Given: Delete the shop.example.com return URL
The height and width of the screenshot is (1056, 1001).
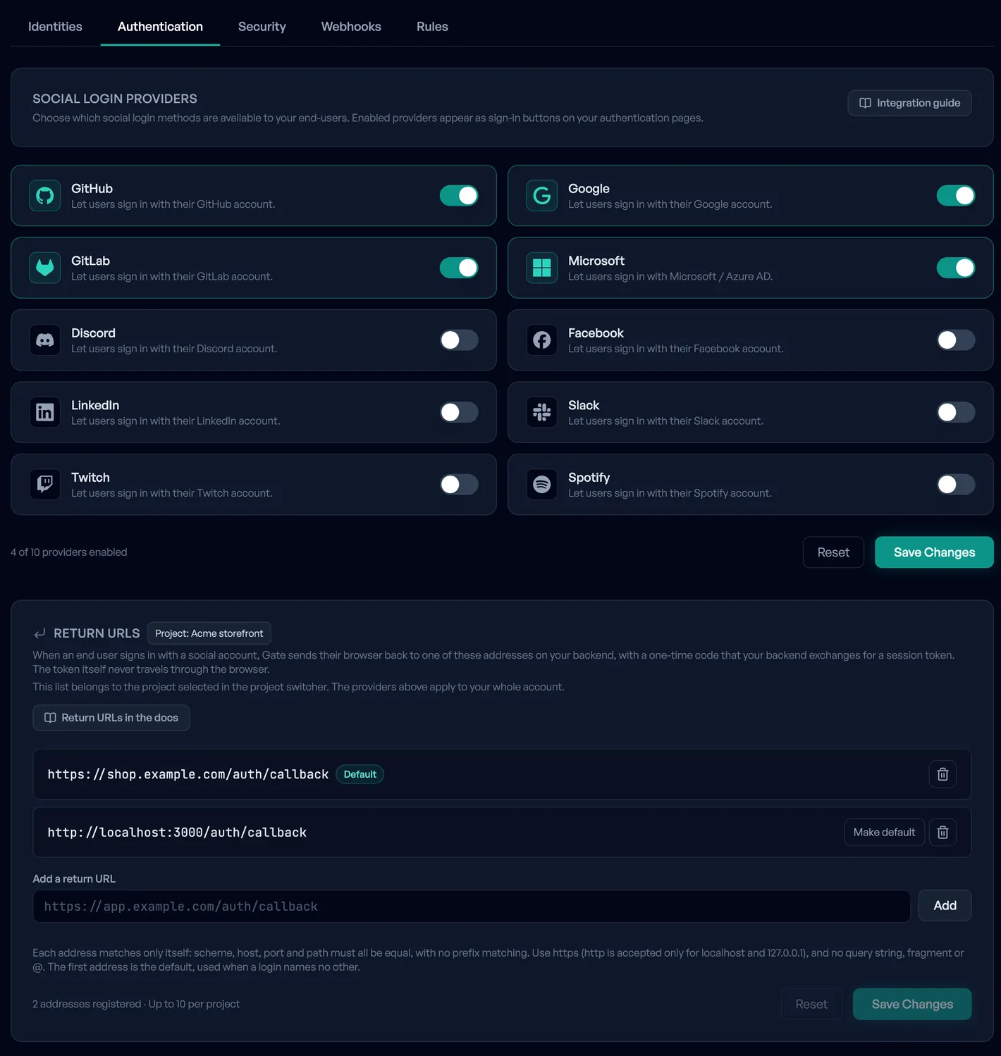Looking at the screenshot, I should 942,774.
